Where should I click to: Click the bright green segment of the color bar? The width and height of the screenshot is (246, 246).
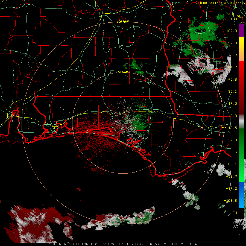(x=241, y=155)
